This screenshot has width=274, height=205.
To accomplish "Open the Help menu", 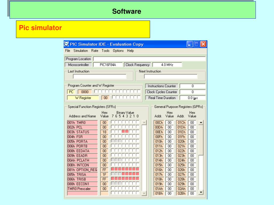I will coord(130,51).
